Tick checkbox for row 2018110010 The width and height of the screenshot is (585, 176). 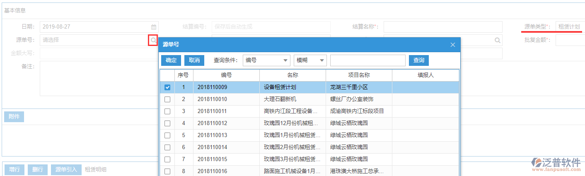167,99
